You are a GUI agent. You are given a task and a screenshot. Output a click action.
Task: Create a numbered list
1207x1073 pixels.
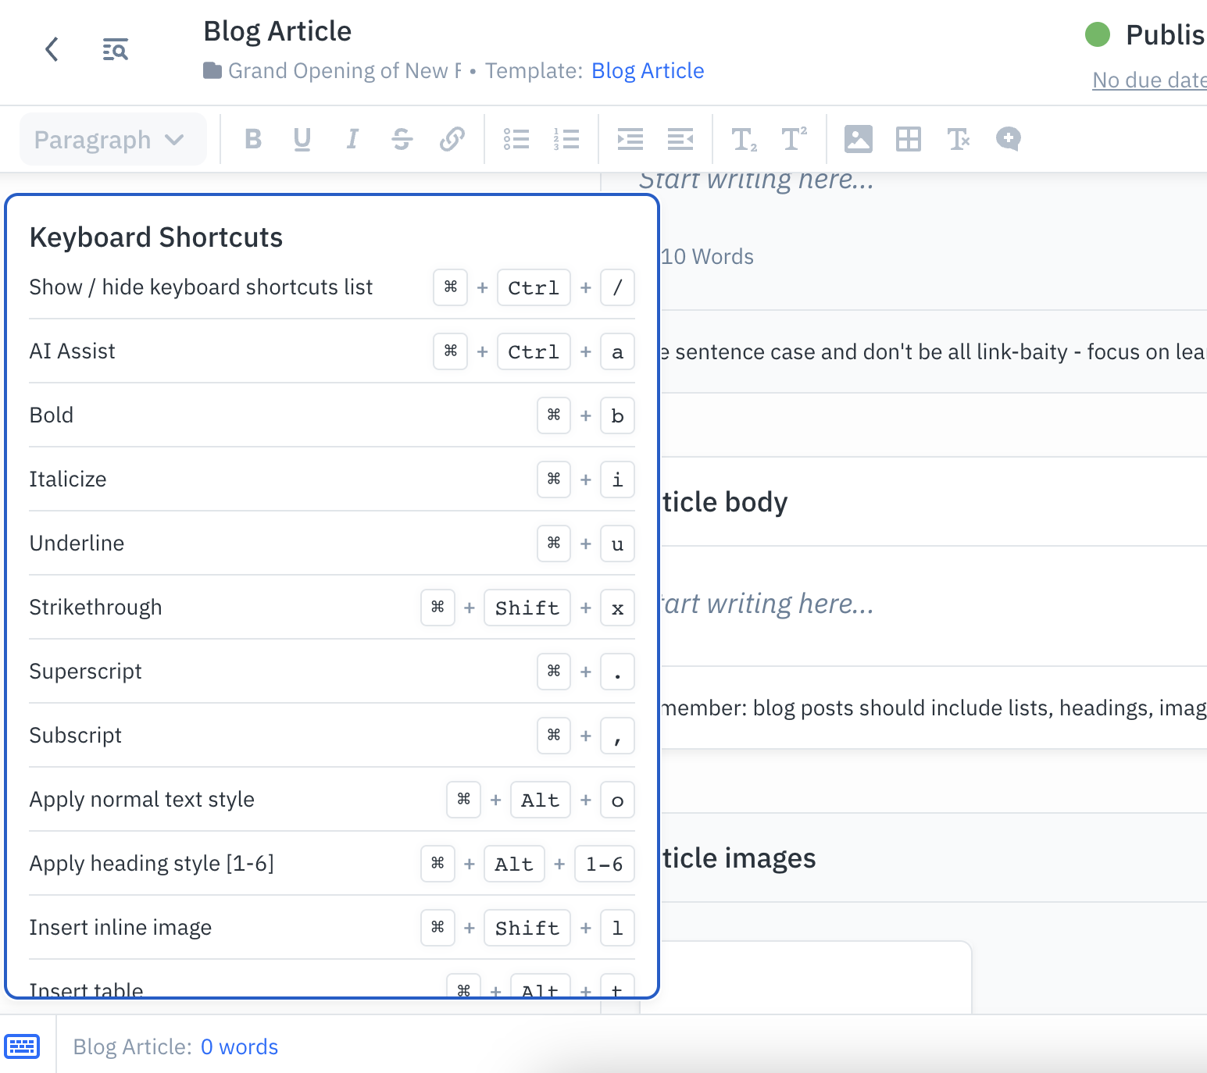566,139
